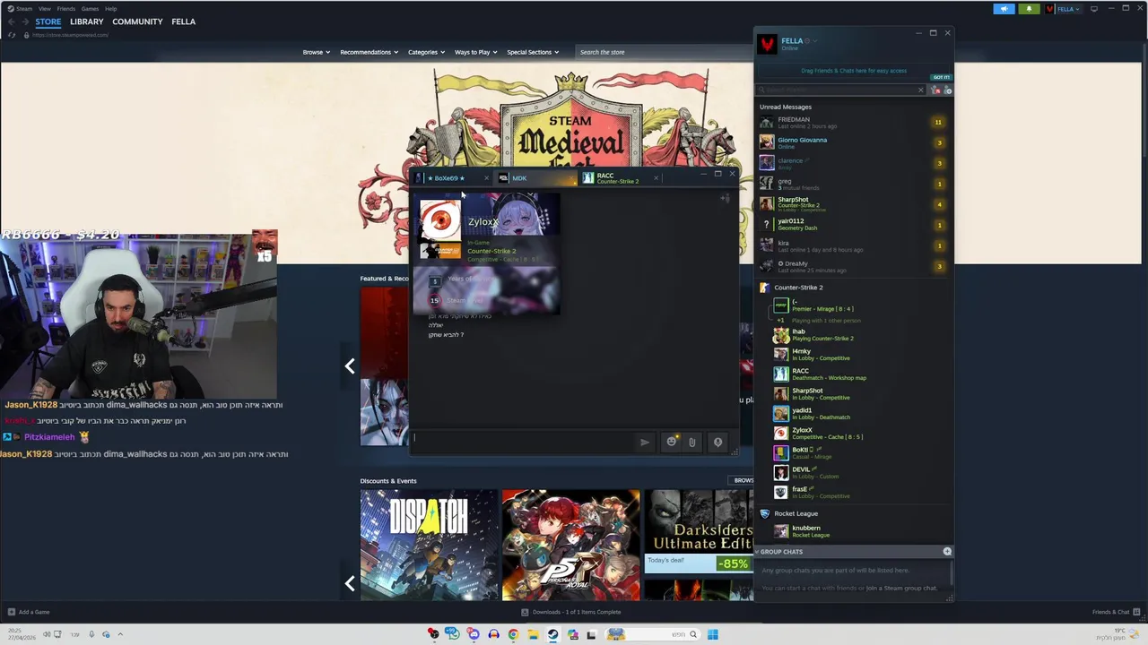
Task: Open the Help menu
Action: (x=110, y=9)
